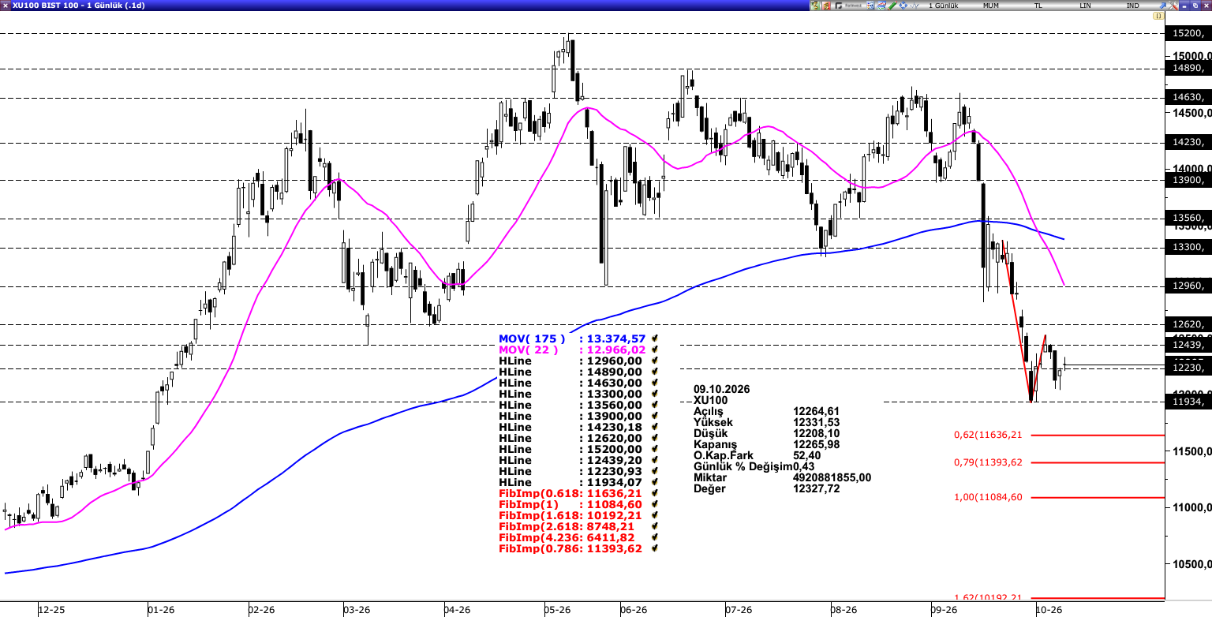Click the first yellow figure toolbar icon
1212x617 pixels.
coord(815,6)
